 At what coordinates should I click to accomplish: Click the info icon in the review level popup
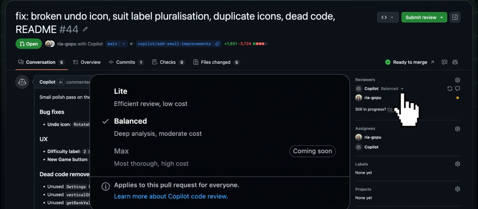pos(106,187)
